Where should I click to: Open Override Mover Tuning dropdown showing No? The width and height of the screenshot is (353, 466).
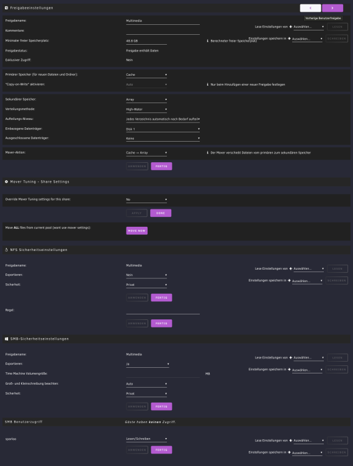[146, 199]
